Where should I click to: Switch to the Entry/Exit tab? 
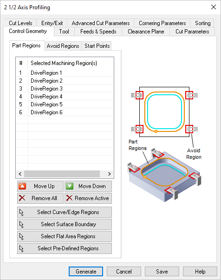(52, 23)
